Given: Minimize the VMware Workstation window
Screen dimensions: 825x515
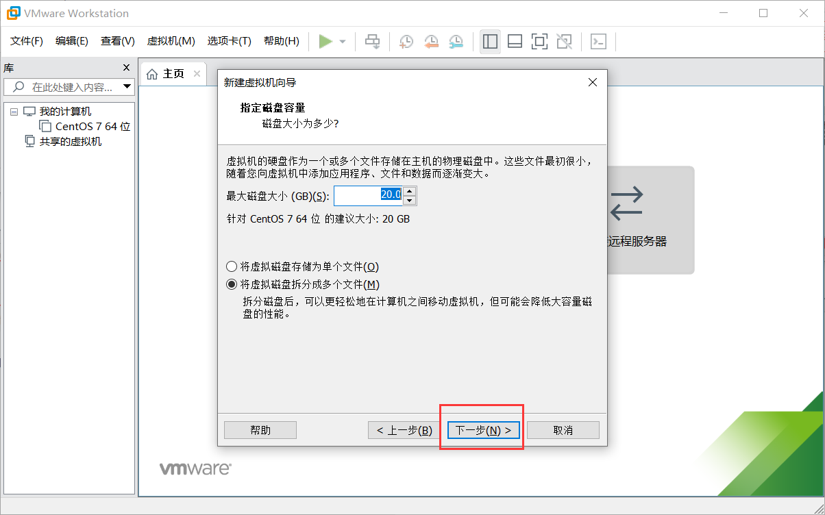Looking at the screenshot, I should [722, 13].
